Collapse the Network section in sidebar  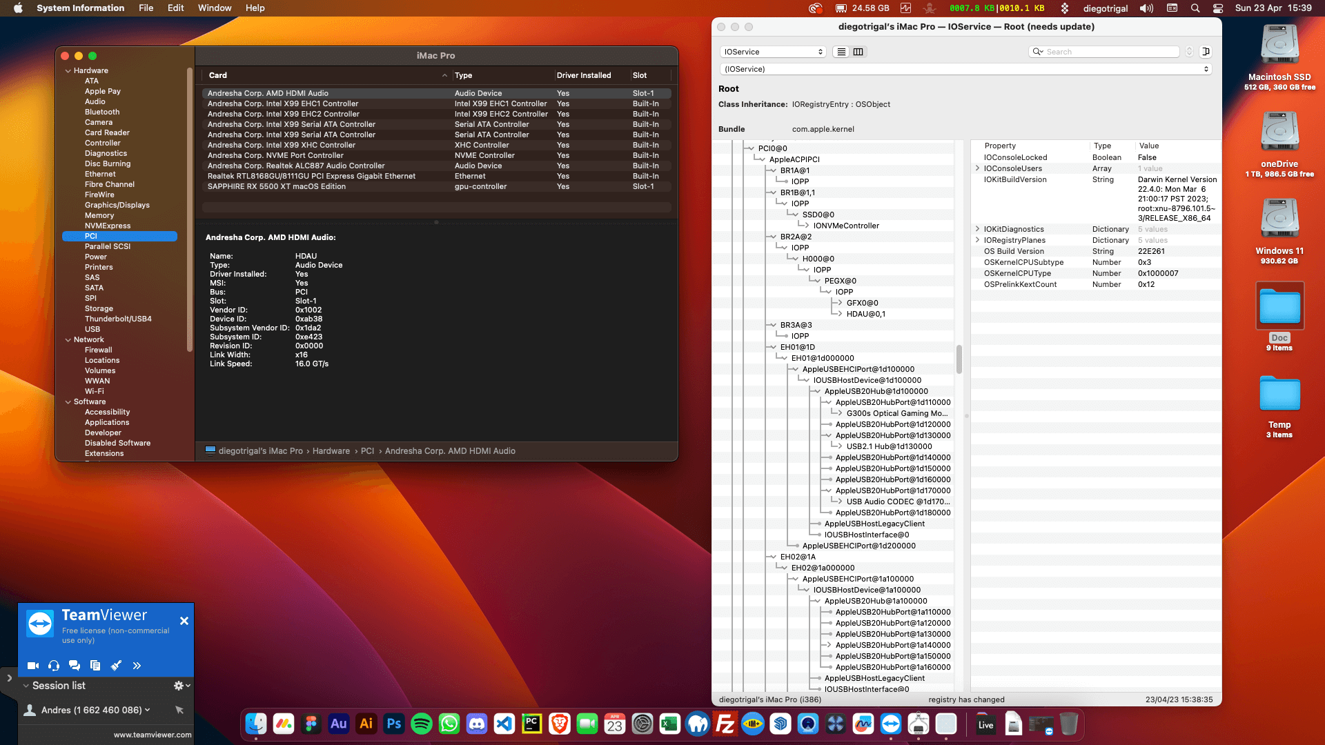click(68, 339)
